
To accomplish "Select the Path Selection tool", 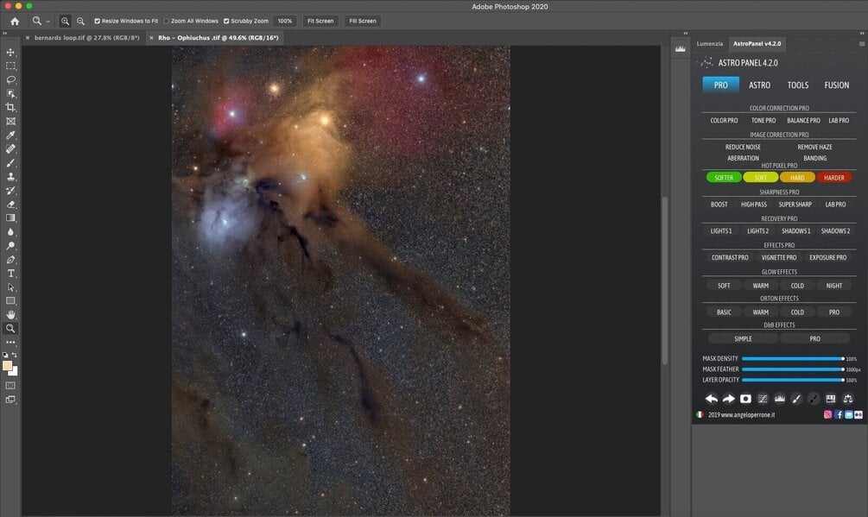I will (x=10, y=287).
